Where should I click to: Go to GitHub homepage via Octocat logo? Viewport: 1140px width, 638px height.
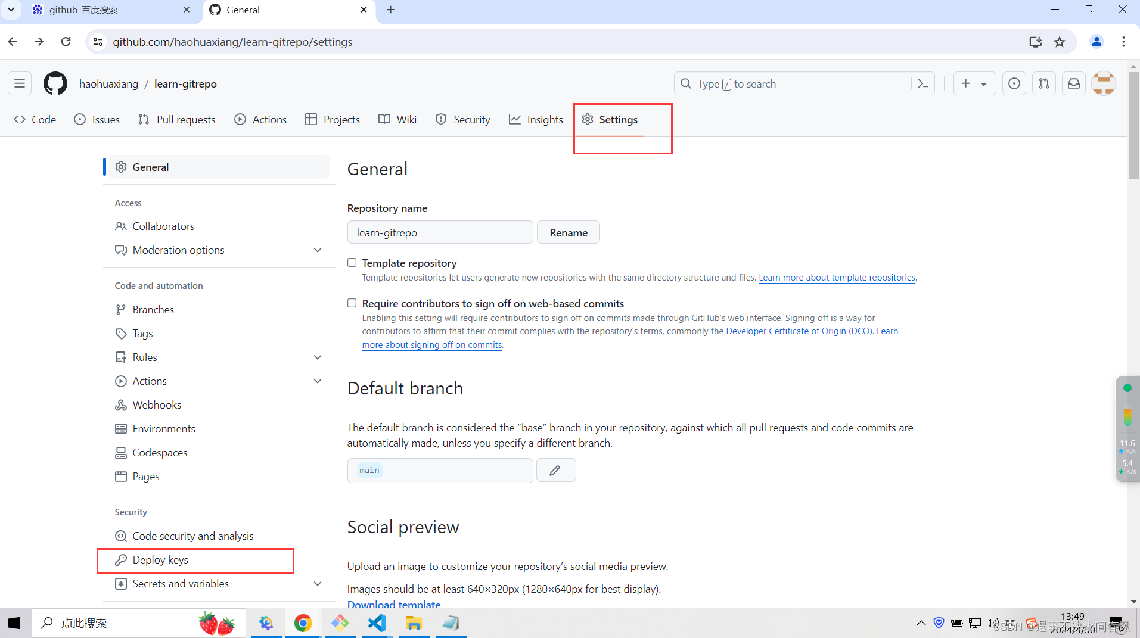(55, 83)
